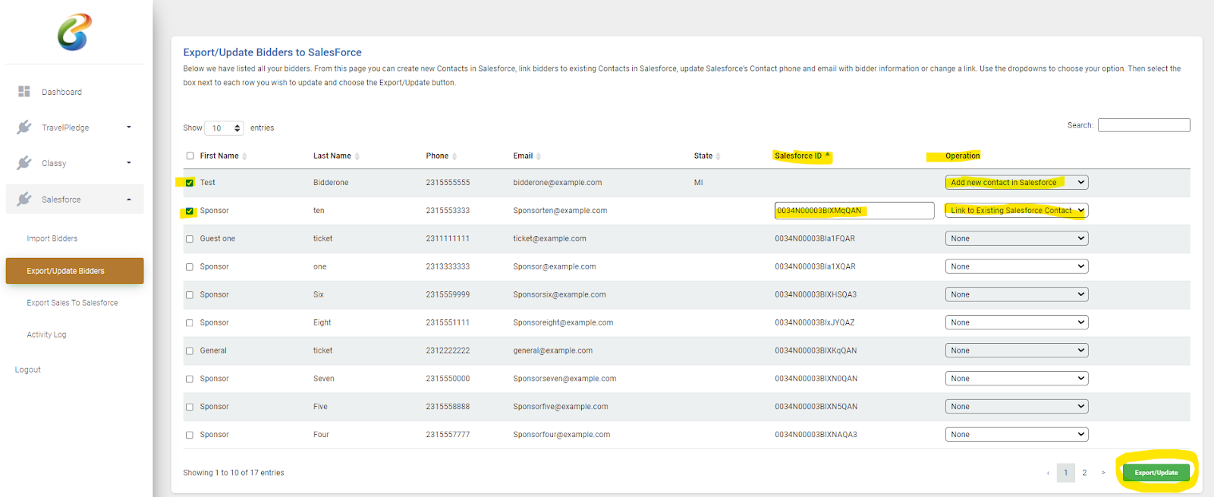Select page 1 in pagination
Screen dimensions: 1214x497
click(1066, 473)
